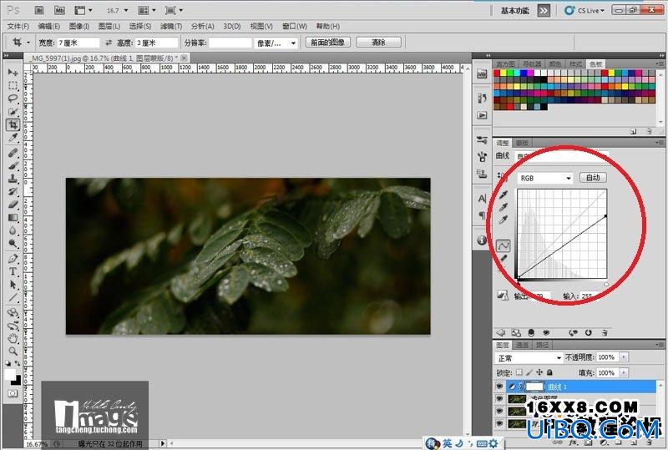Select the Horizontal Type tool
Image resolution: width=668 pixels, height=450 pixels.
(13, 271)
